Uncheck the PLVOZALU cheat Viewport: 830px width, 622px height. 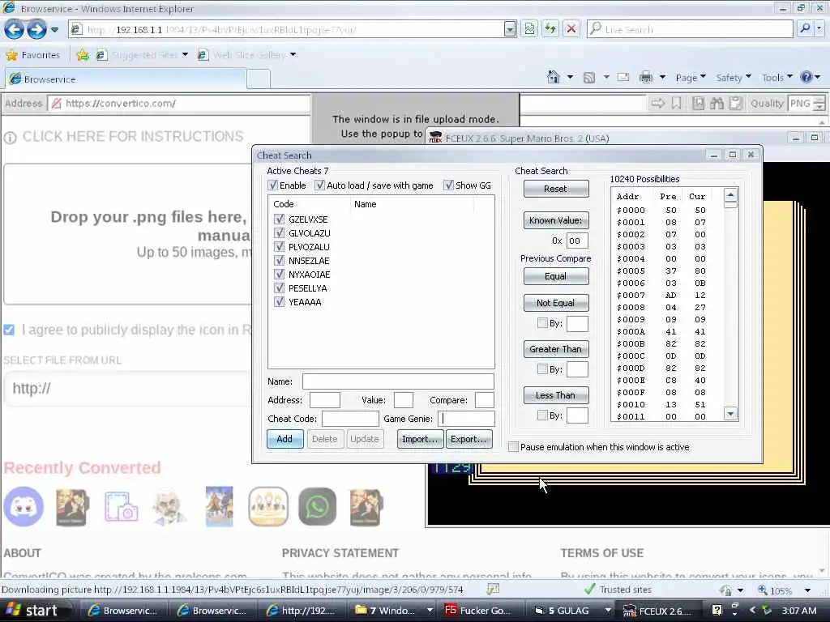(x=280, y=246)
